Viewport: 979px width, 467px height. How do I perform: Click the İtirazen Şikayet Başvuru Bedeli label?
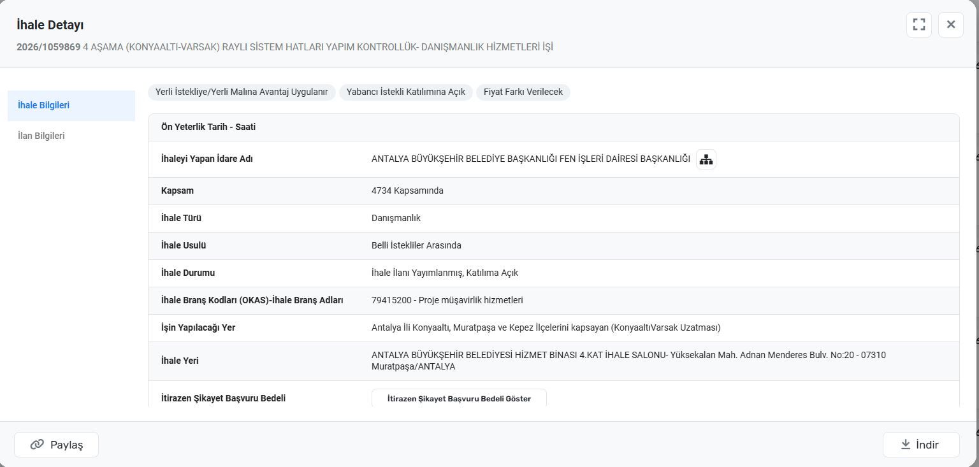(x=223, y=398)
